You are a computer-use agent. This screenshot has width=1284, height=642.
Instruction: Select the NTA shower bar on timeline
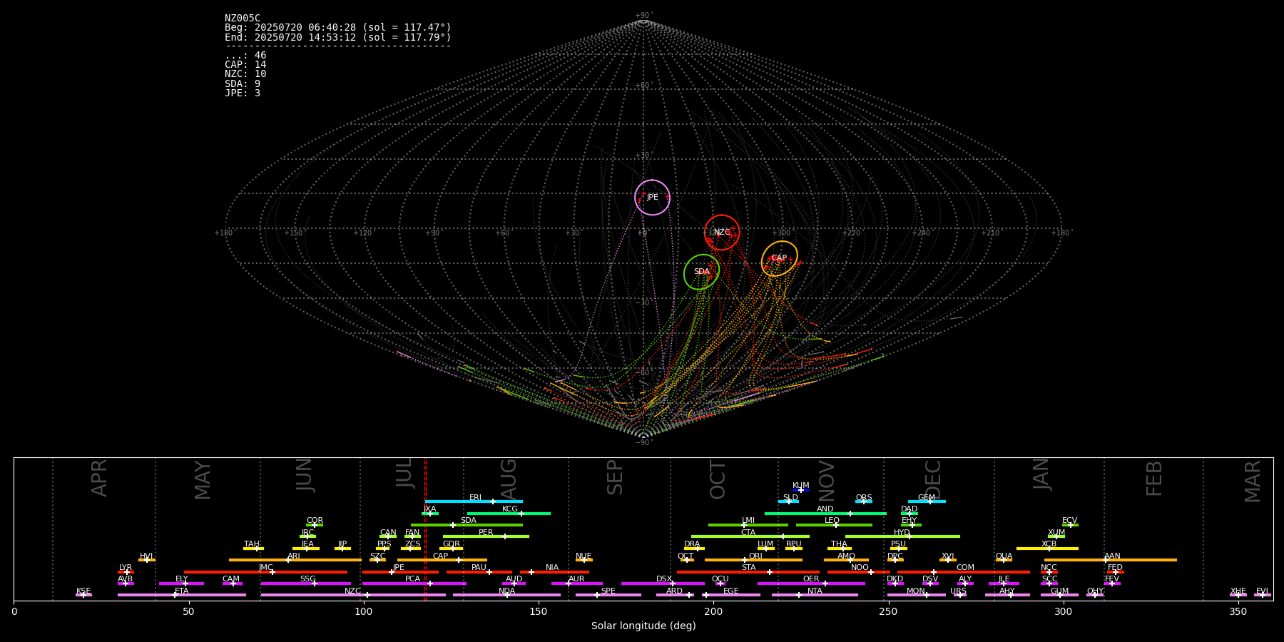click(815, 595)
